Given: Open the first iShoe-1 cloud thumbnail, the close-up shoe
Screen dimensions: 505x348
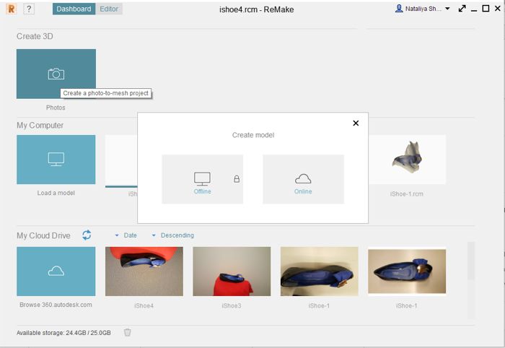Looking at the screenshot, I should 319,271.
